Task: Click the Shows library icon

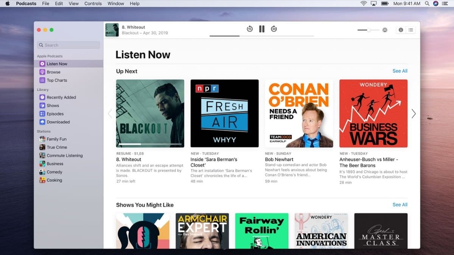Action: pyautogui.click(x=42, y=105)
